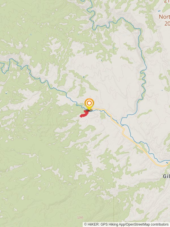Click the tiny pond north of the pin
170x227 pixels.
[84, 77]
